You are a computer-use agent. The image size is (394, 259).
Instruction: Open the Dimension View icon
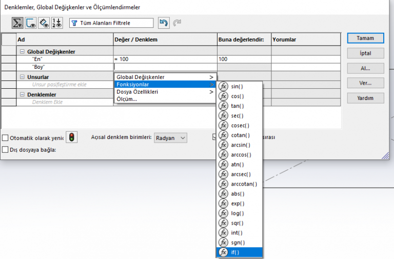tap(44, 23)
